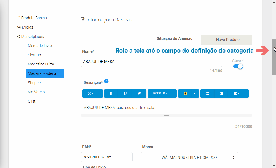Click the Nome* field label
This screenshot has width=276, height=168.
click(88, 51)
